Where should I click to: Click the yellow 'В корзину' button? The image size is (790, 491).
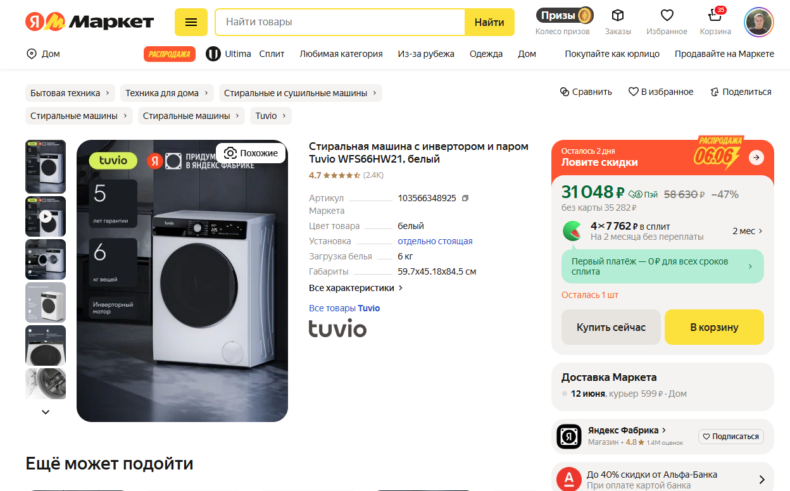[714, 327]
